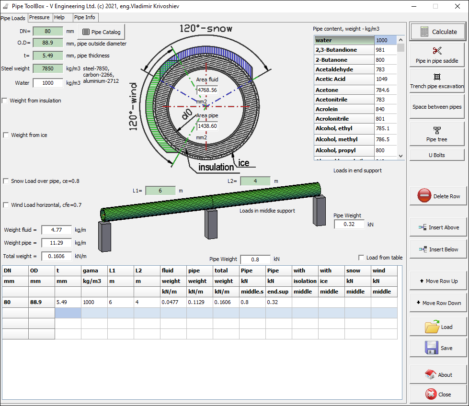
Task: Open the Pipe tree tool
Action: [x=437, y=134]
